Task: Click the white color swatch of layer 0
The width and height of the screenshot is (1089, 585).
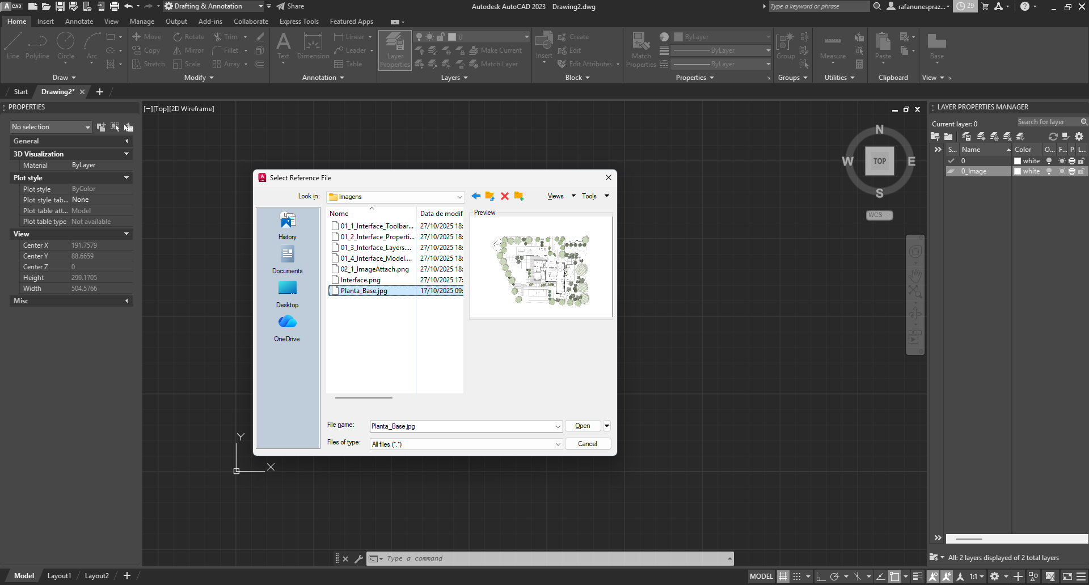Action: tap(1018, 161)
